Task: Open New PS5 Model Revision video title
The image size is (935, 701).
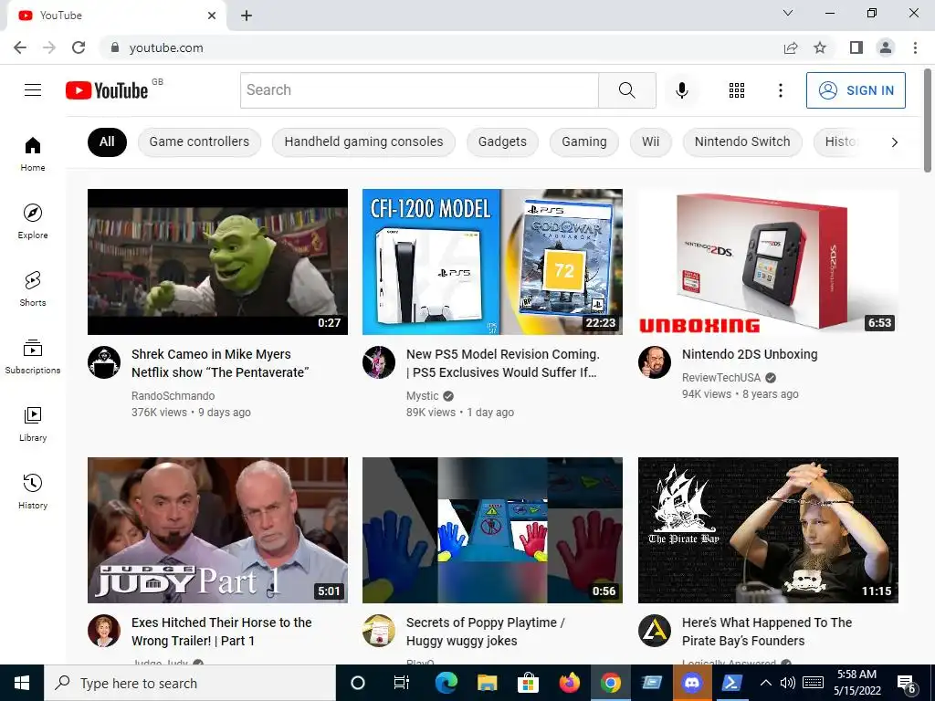Action: 503,363
